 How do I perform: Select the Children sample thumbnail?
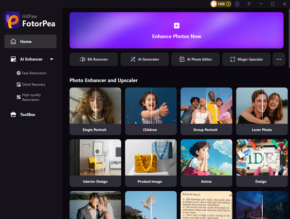point(151,106)
